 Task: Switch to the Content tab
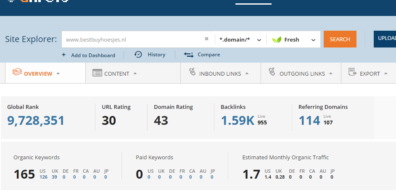133,73
